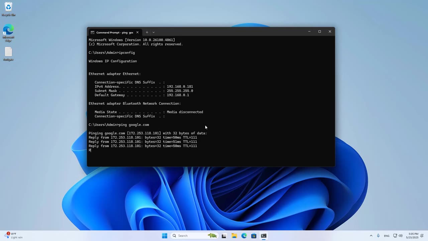
Task: Click the volume speaker tray icon
Action: tap(401, 236)
